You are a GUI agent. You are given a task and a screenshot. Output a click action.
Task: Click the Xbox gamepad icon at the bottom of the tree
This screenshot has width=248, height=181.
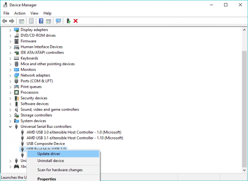[17, 167]
